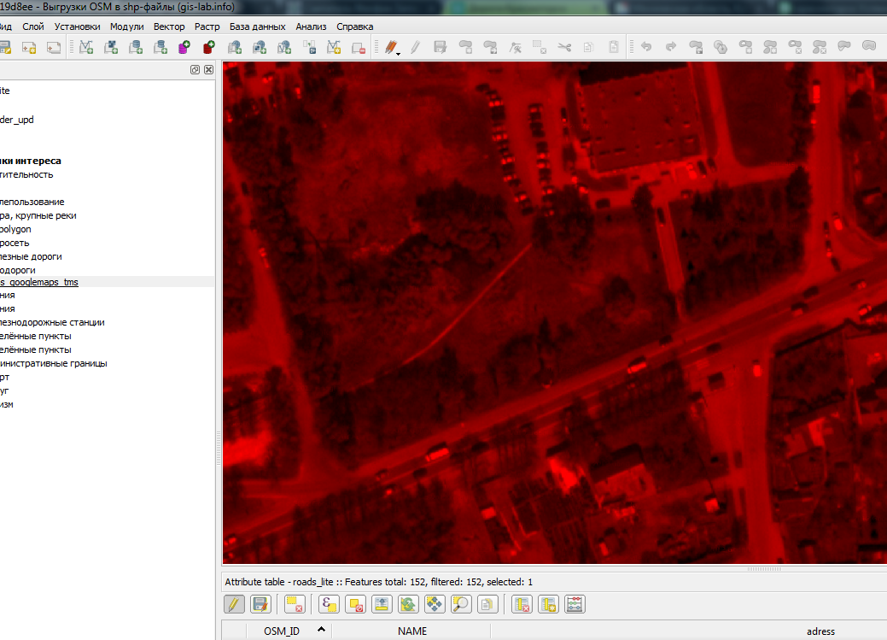
Task: Open the Растр menu
Action: click(207, 26)
